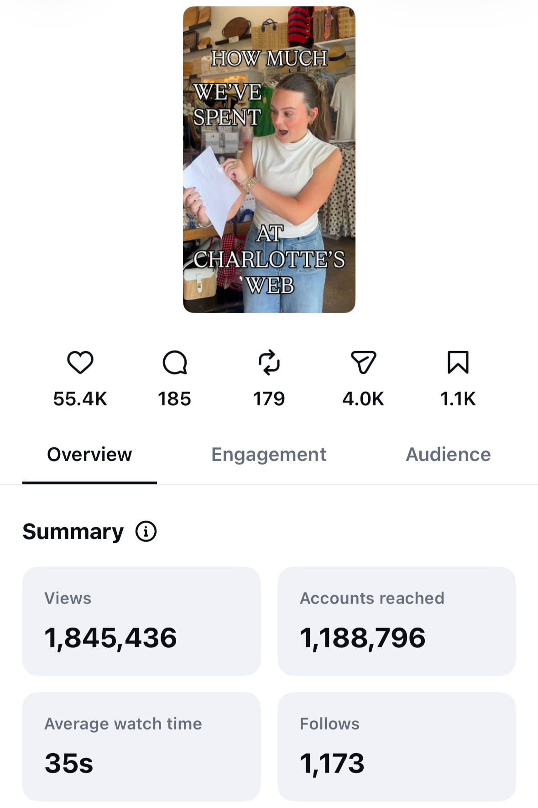Image resolution: width=538 pixels, height=808 pixels.
Task: Tap the repost arrows icon
Action: 269,362
